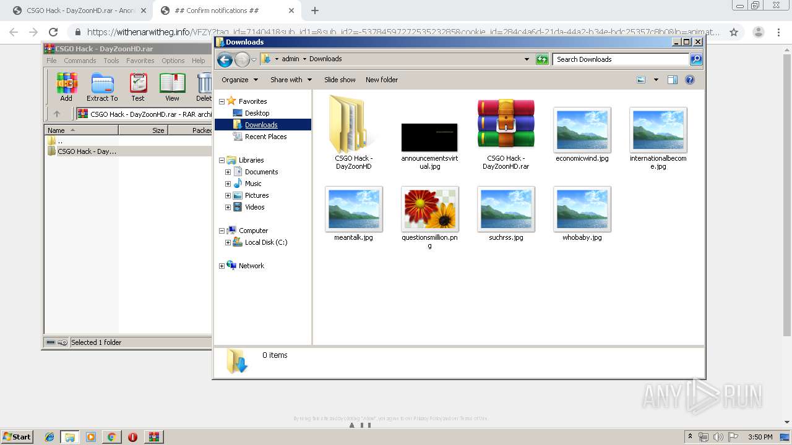Image resolution: width=792 pixels, height=445 pixels.
Task: Reload the Chrome page
Action: tap(53, 32)
